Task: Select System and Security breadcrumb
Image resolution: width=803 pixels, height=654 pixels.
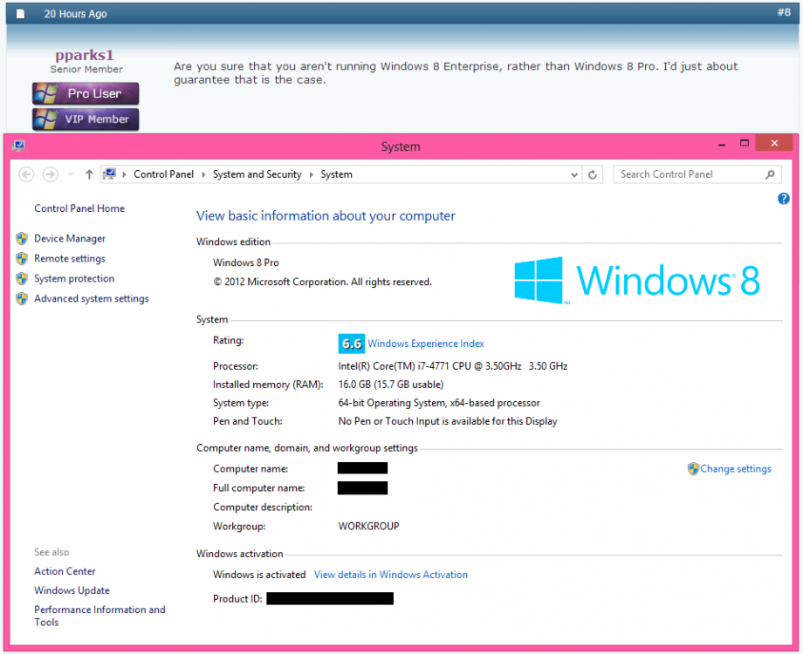Action: [257, 174]
